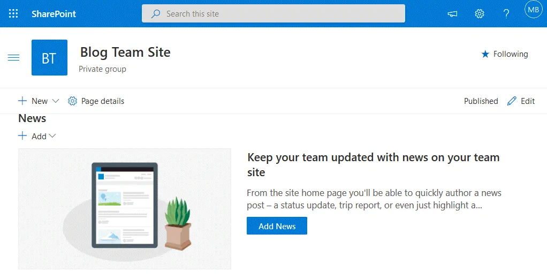Image resolution: width=547 pixels, height=279 pixels.
Task: Click the Published status label
Action: coord(481,101)
